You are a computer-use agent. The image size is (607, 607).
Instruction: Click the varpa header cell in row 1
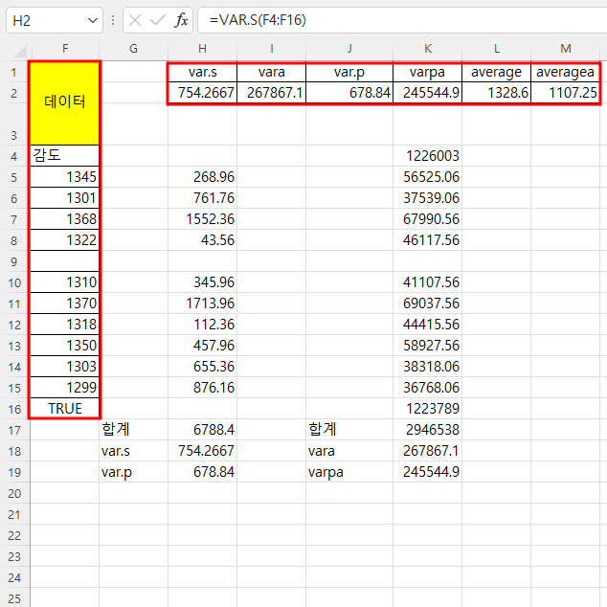tap(427, 72)
